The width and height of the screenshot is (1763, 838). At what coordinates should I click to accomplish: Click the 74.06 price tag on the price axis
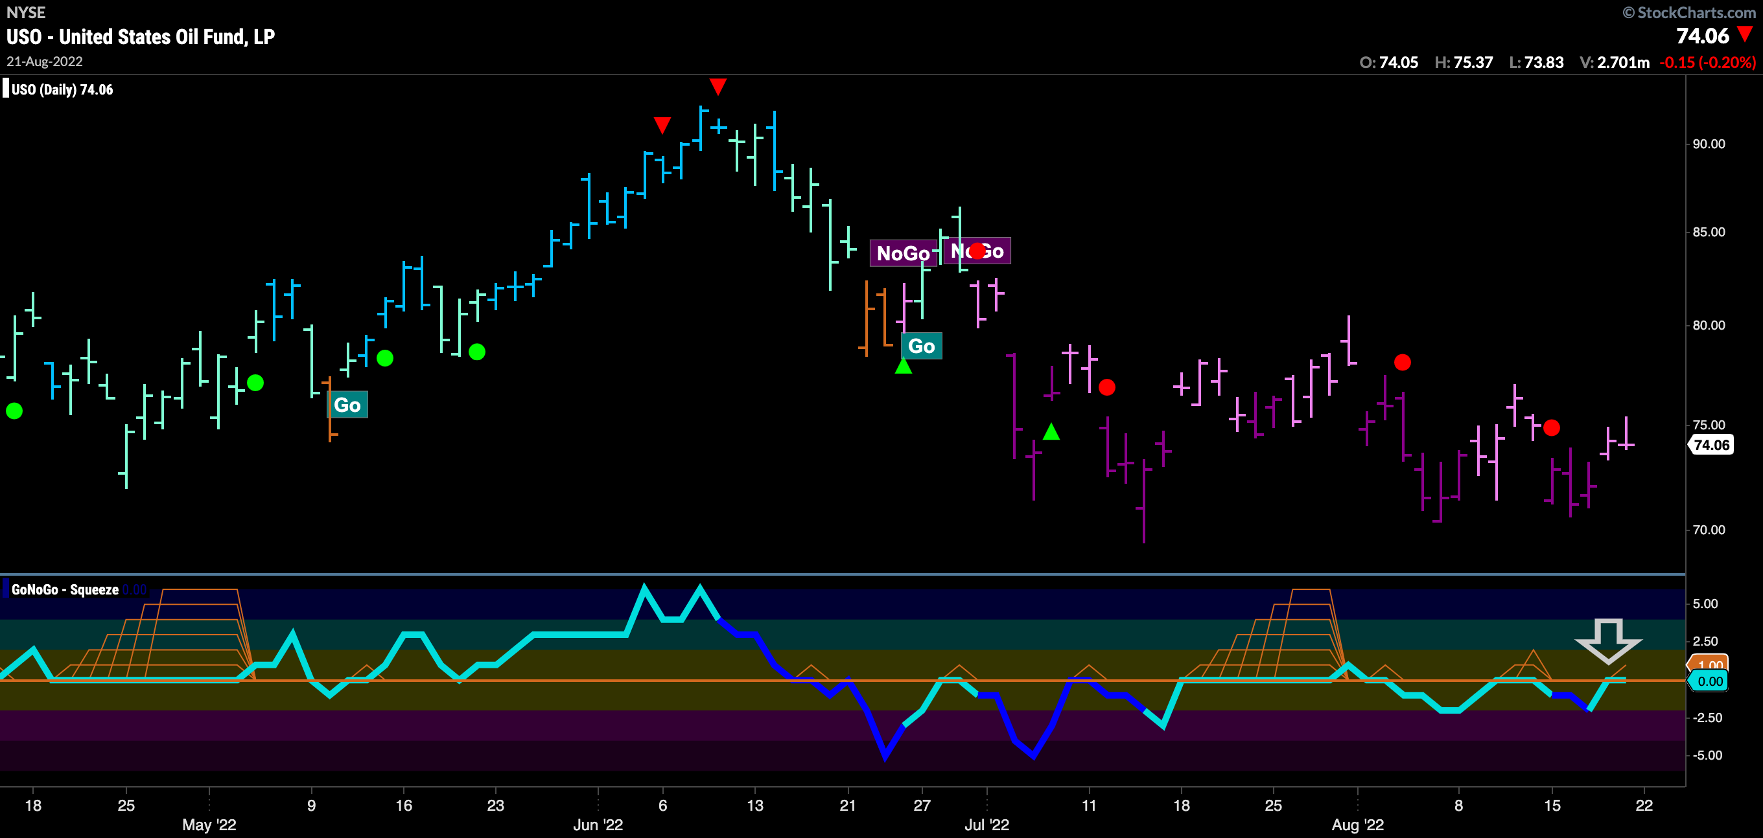click(x=1711, y=446)
